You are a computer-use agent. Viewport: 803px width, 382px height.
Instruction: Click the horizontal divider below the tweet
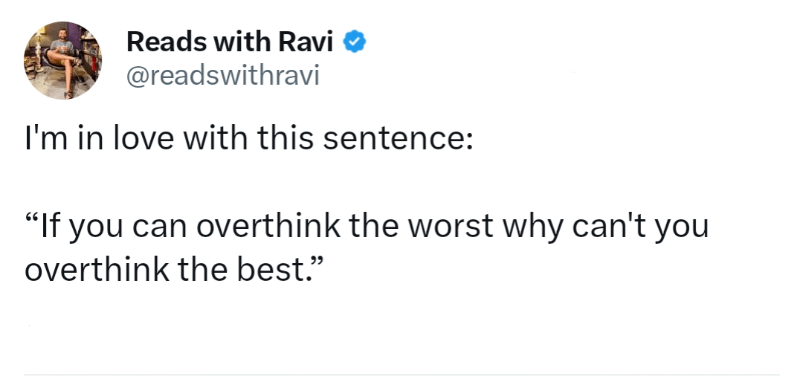(x=401, y=375)
